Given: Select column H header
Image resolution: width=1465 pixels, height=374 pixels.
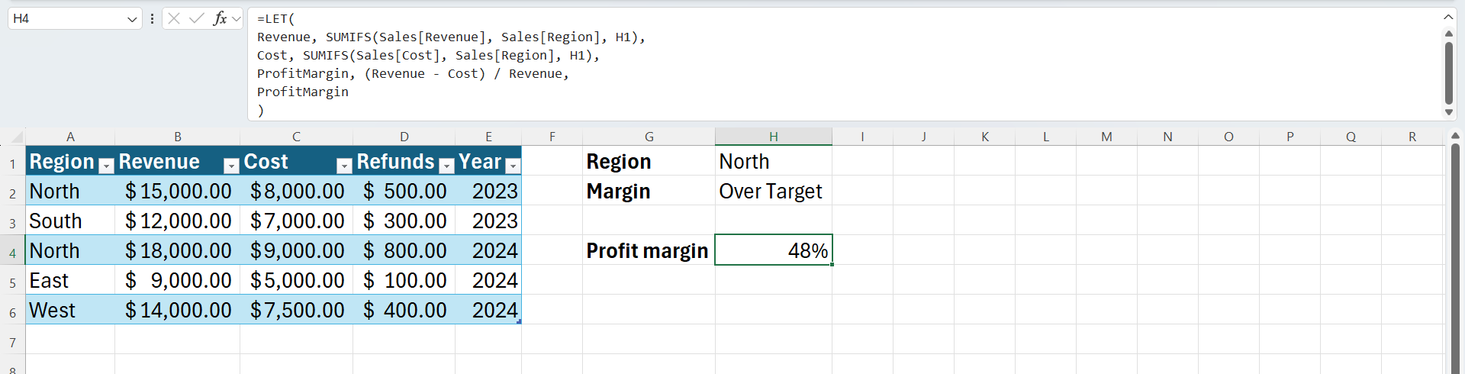Looking at the screenshot, I should tap(773, 137).
